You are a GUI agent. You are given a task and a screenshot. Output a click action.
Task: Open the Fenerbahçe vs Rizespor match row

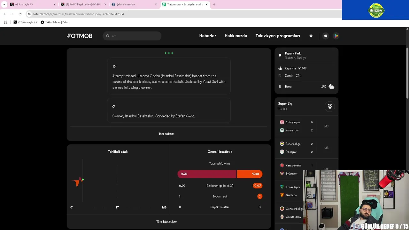tap(306, 148)
